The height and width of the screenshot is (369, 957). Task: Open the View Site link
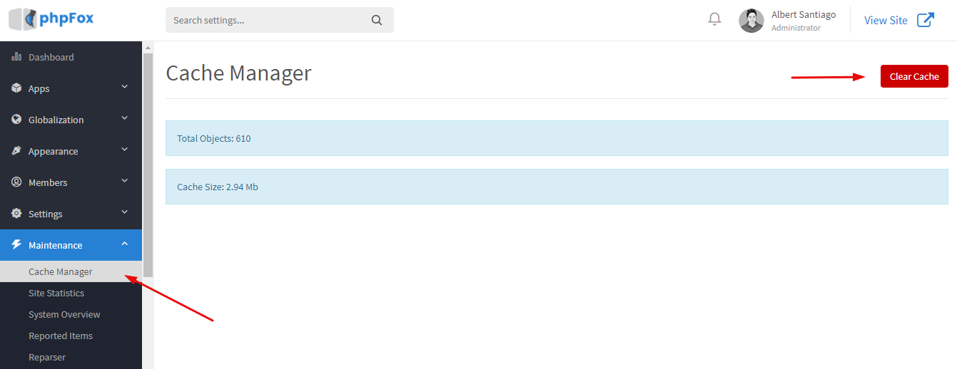pos(886,21)
